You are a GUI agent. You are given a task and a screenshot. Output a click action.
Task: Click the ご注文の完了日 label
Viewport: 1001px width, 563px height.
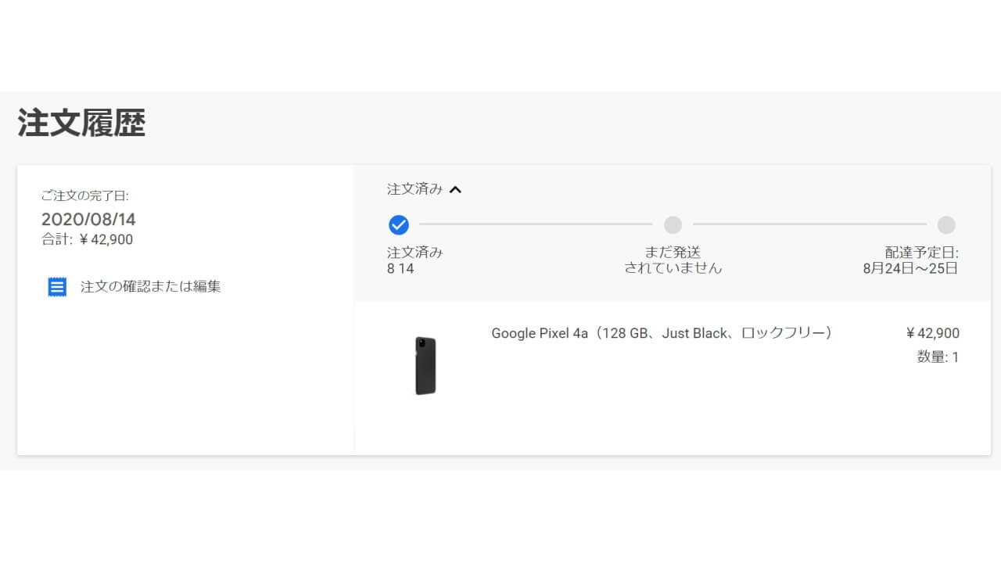click(x=84, y=196)
